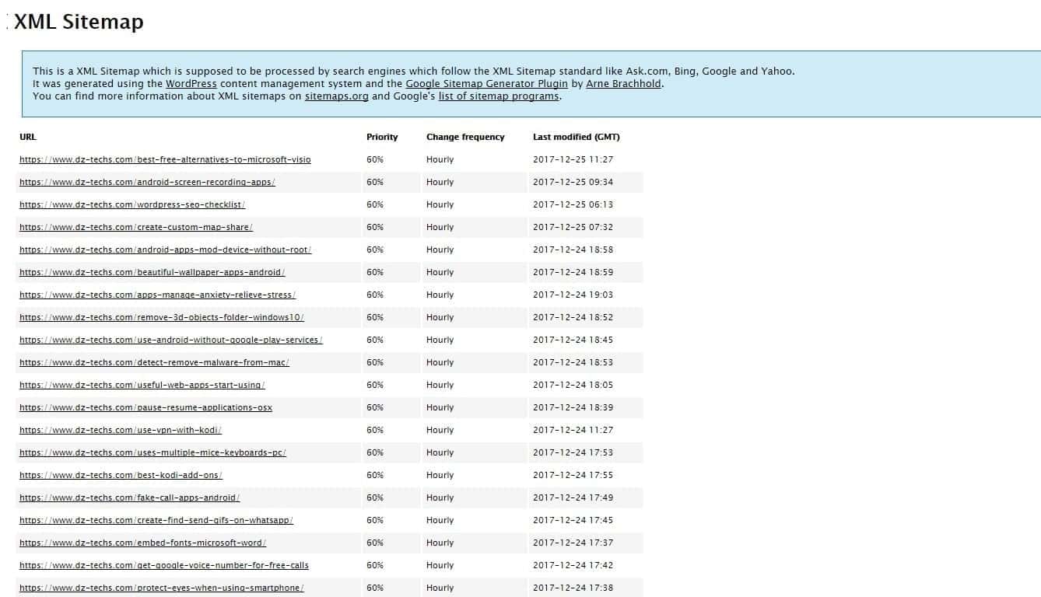Viewport: 1041px width, 597px height.
Task: Select the XML Sitemap page heading
Action: click(x=79, y=22)
